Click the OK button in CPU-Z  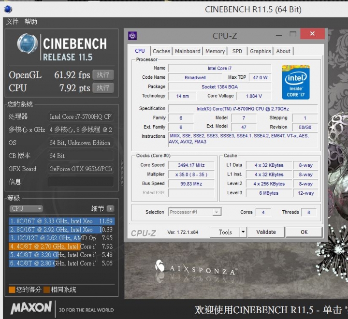click(x=304, y=232)
